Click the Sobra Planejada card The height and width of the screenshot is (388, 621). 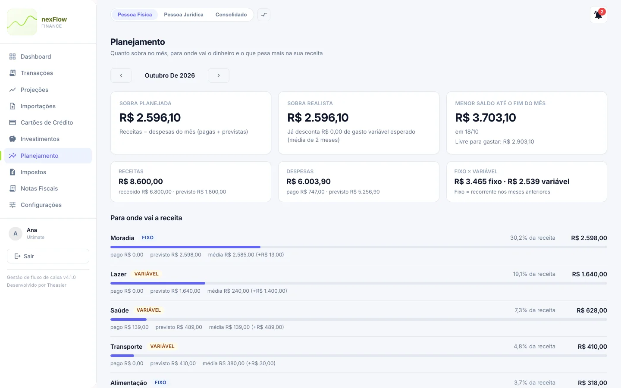191,123
